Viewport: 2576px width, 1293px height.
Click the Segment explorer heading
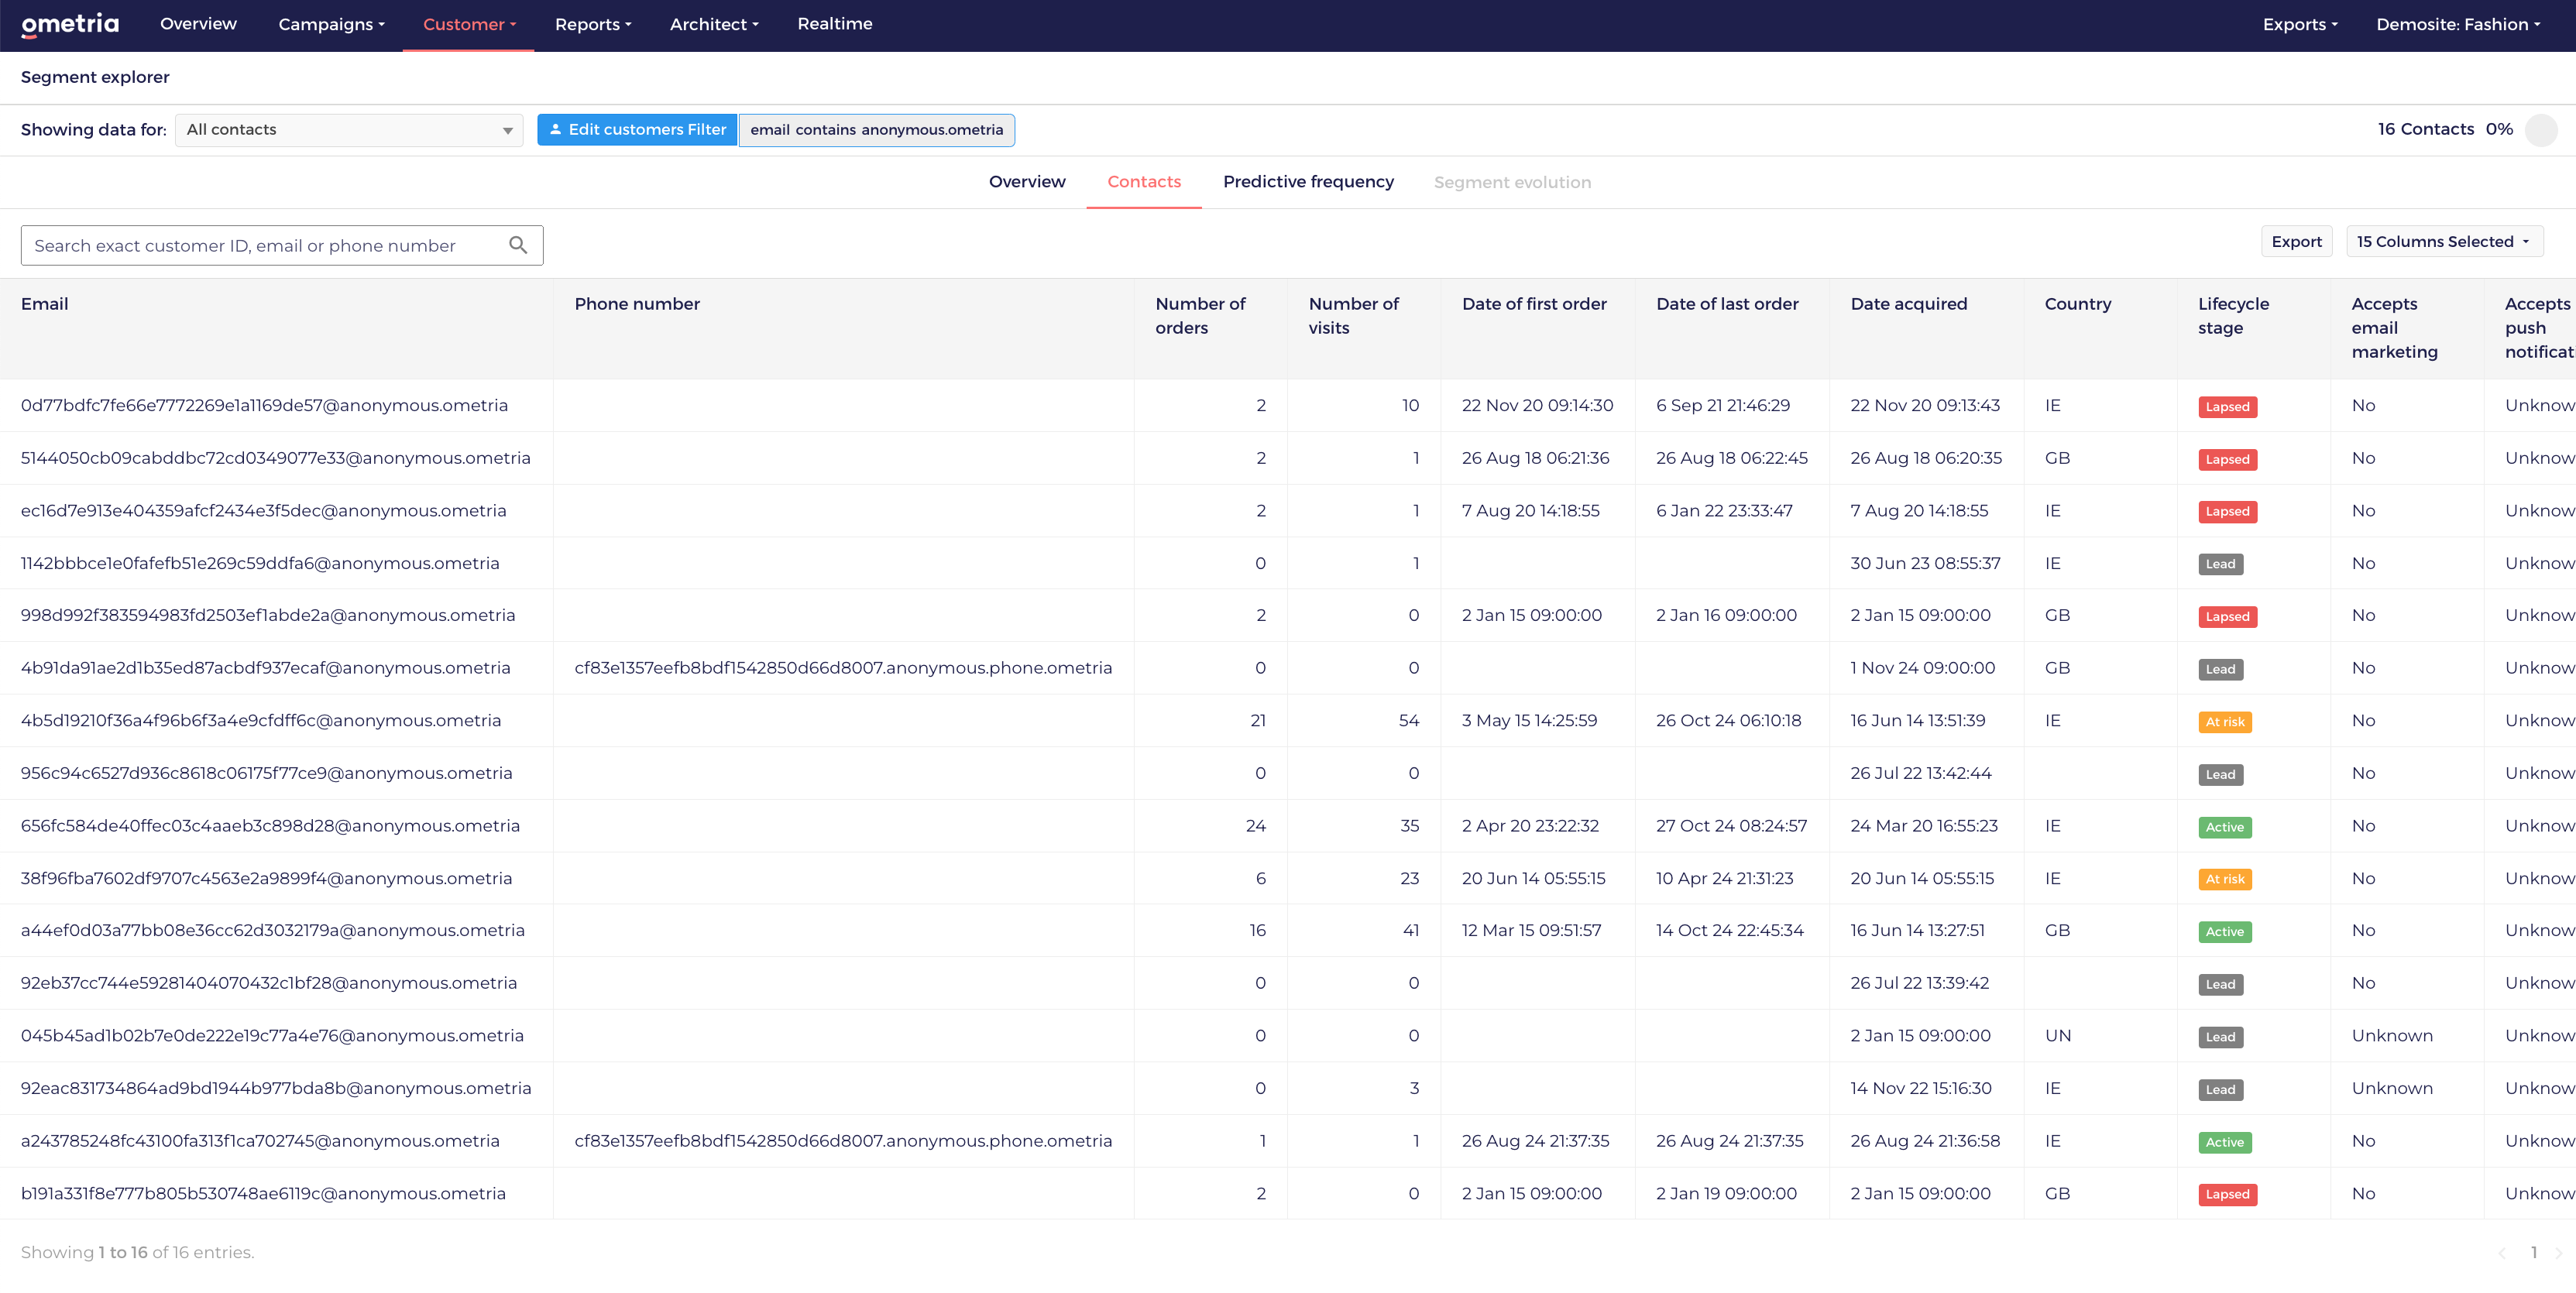coord(95,77)
